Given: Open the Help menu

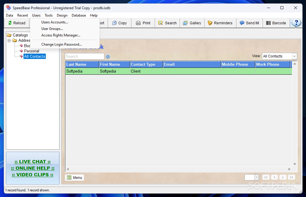Looking at the screenshot, I should pyautogui.click(x=94, y=15).
